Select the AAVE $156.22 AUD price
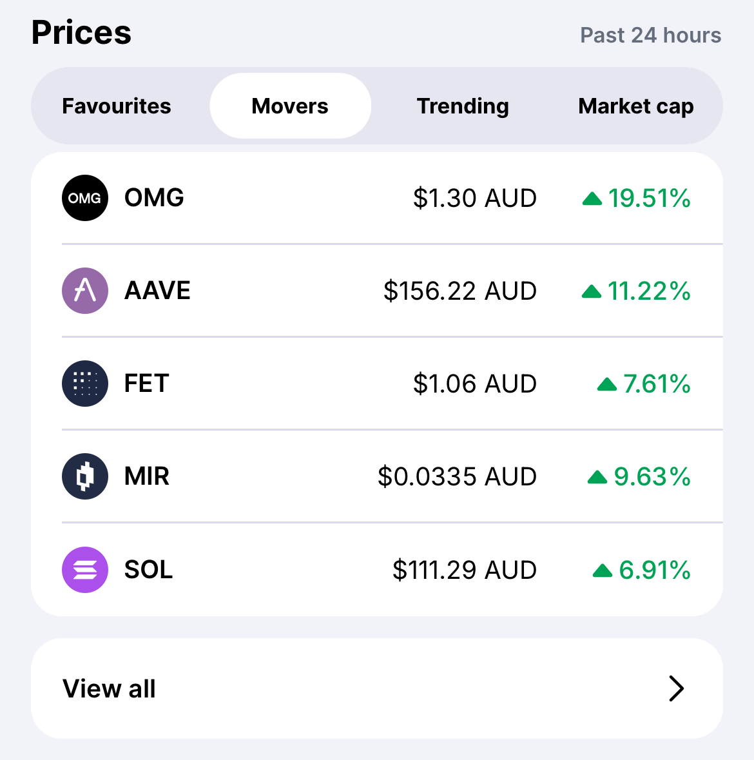This screenshot has width=754, height=760. click(460, 291)
